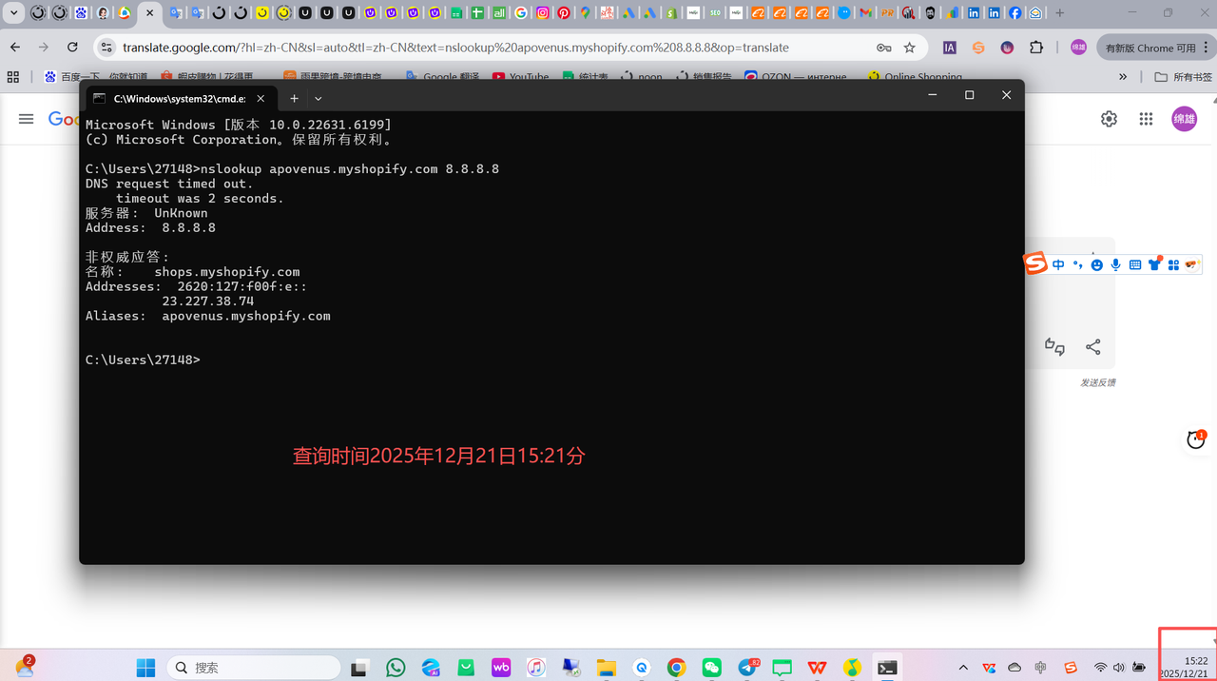Open WeChat from the taskbar
This screenshot has width=1217, height=681.
click(x=711, y=668)
